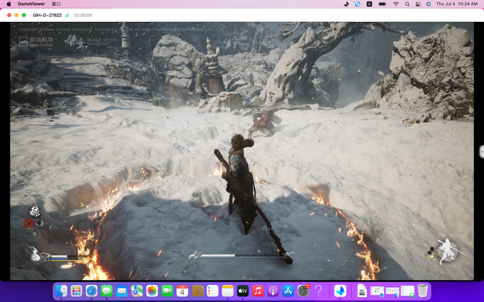Open the Trash in the dock
The image size is (484, 302).
pos(422,290)
